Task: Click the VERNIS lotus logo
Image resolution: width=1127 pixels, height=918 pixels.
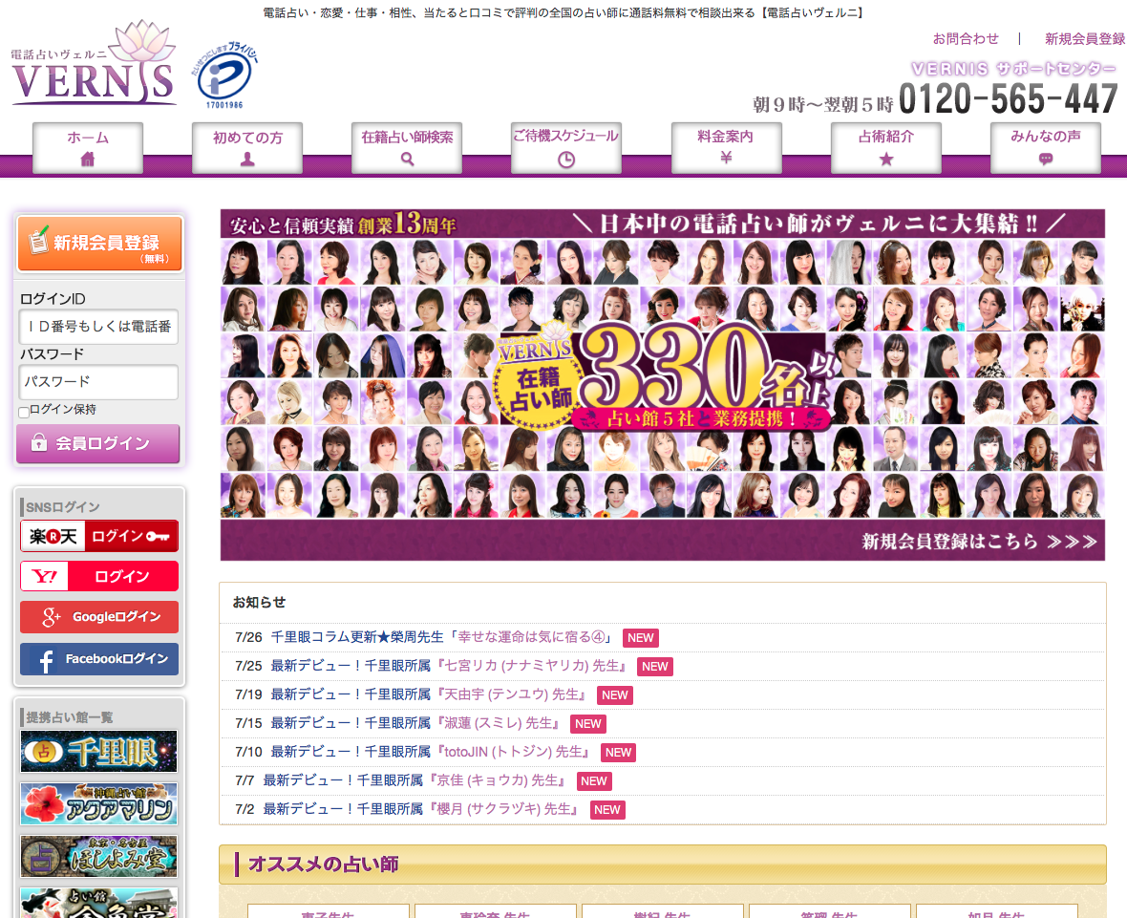Action: tap(94, 63)
